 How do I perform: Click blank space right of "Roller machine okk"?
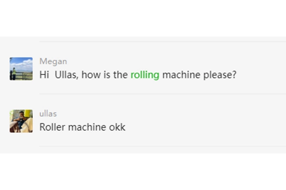(x=205, y=127)
